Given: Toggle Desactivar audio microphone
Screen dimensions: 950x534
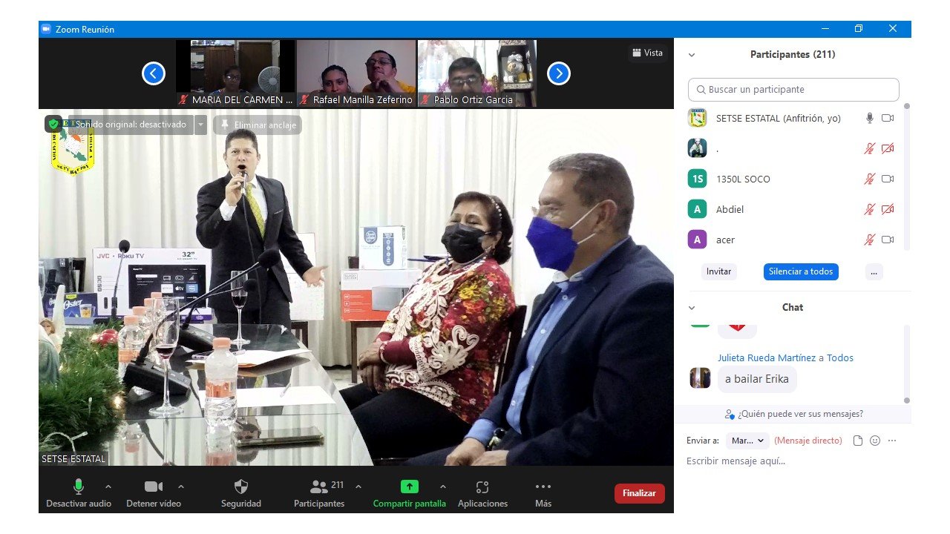Looking at the screenshot, I should [79, 487].
